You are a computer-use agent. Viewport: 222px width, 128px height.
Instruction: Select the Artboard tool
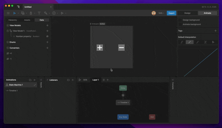click(x=23, y=13)
